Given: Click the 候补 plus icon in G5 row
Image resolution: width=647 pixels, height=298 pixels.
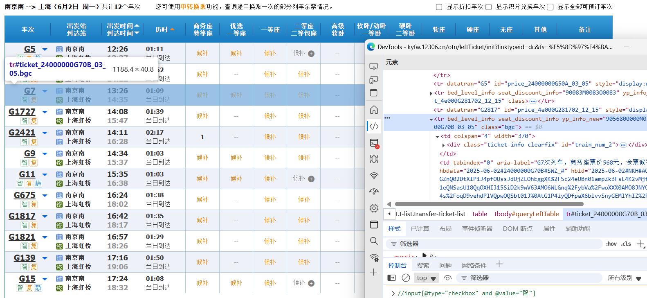Looking at the screenshot, I should click(311, 54).
